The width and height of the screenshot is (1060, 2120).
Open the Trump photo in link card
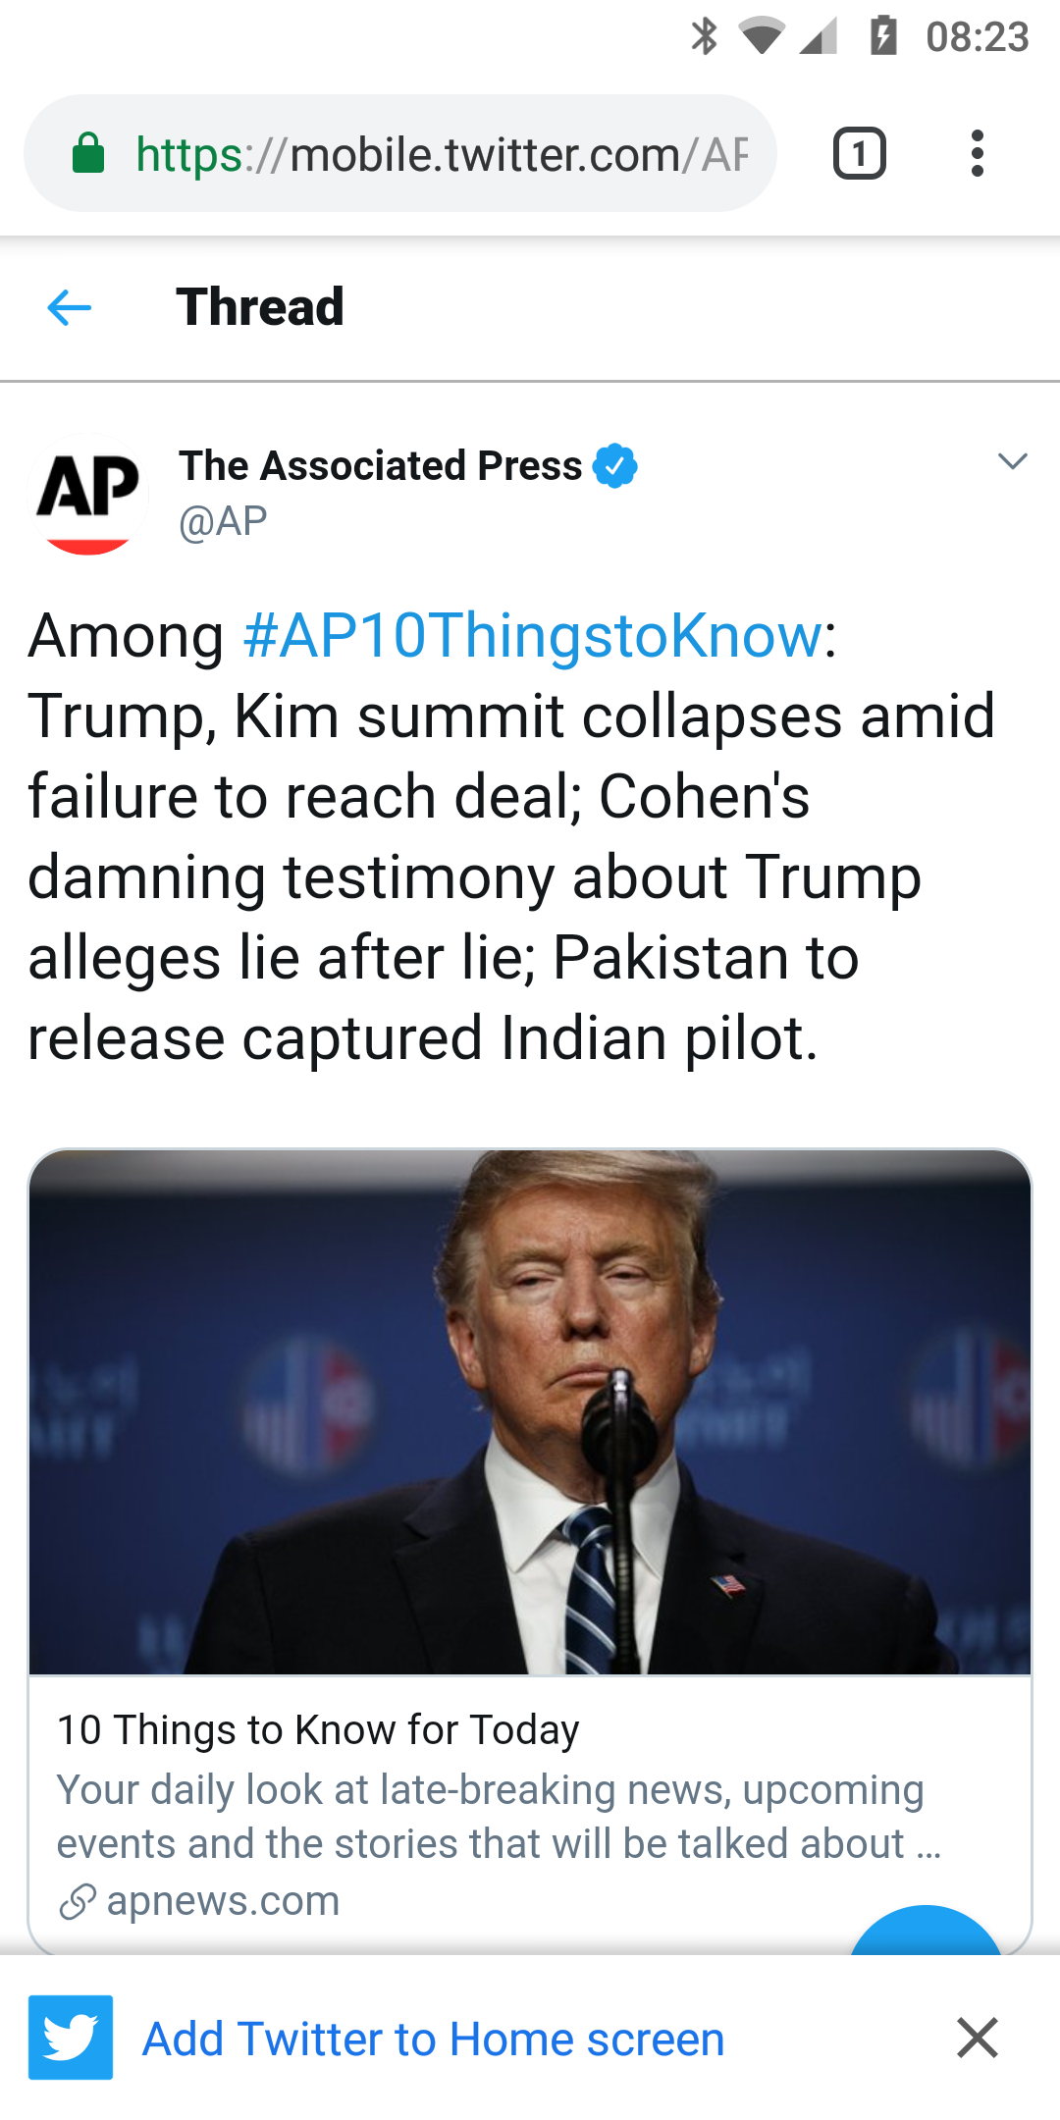pos(530,1412)
